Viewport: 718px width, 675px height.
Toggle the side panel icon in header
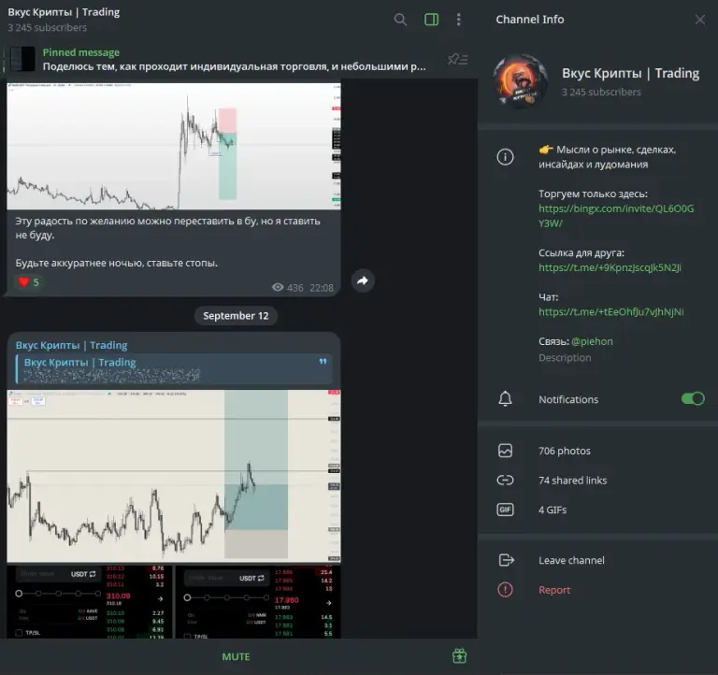(x=431, y=20)
